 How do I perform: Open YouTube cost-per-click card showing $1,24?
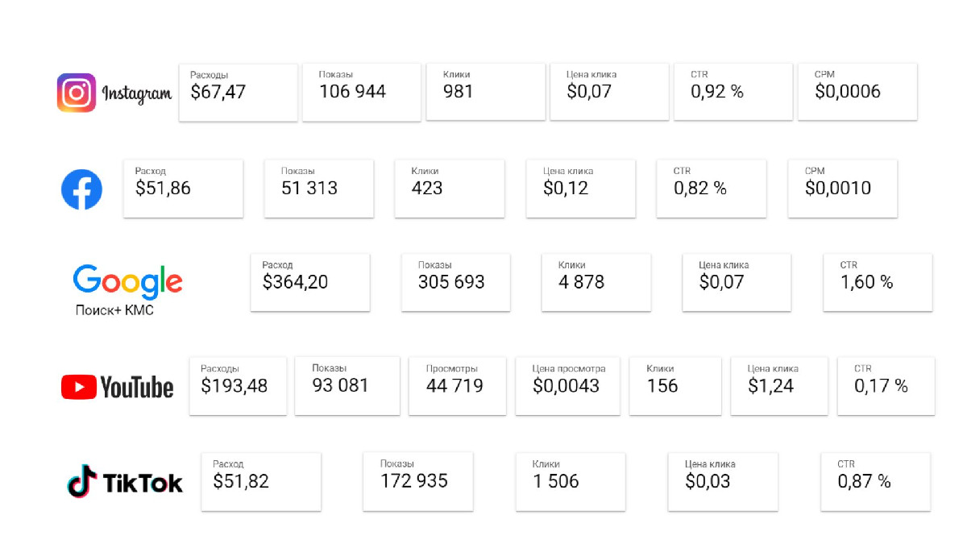(779, 386)
